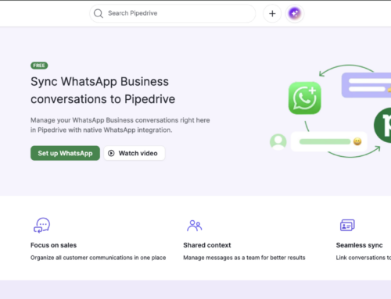This screenshot has width=391, height=299.
Task: Click the green FREE badge
Action: tap(39, 66)
